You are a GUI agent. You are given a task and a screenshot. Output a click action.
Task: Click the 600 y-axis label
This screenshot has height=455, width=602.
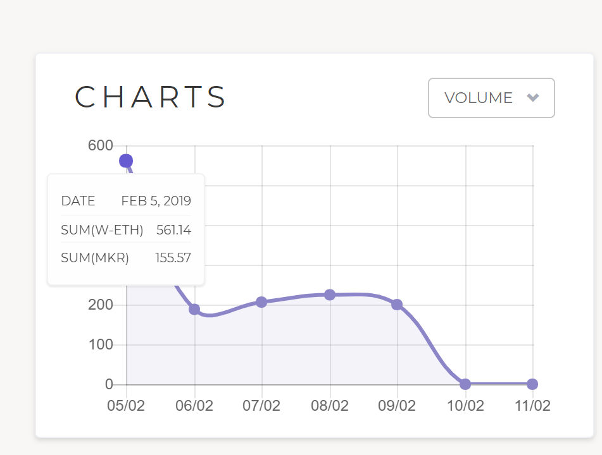(100, 146)
